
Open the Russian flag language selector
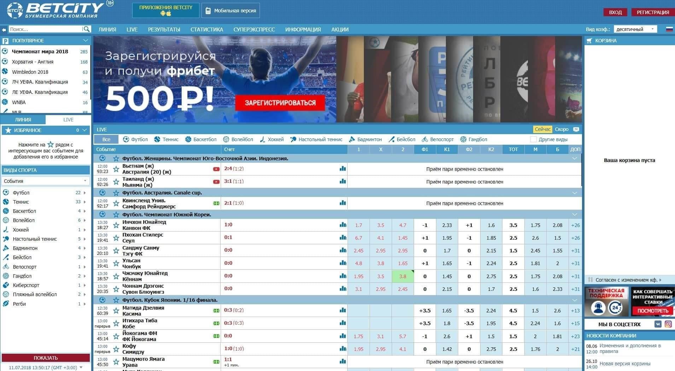pos(669,29)
